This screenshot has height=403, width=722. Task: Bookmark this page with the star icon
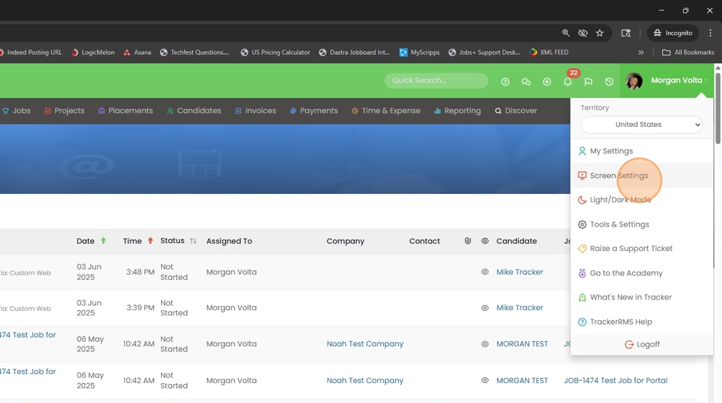600,33
